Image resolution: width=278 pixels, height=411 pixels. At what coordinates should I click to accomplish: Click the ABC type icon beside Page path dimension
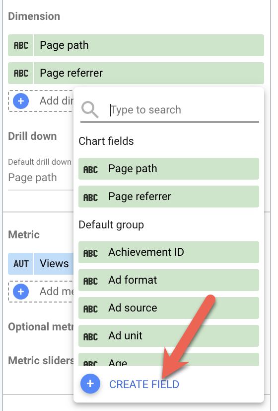click(21, 45)
